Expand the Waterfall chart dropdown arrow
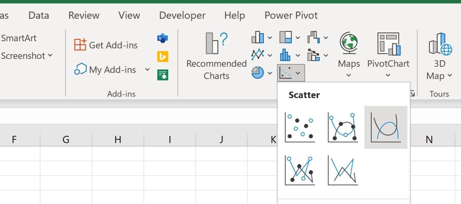 pos(326,37)
